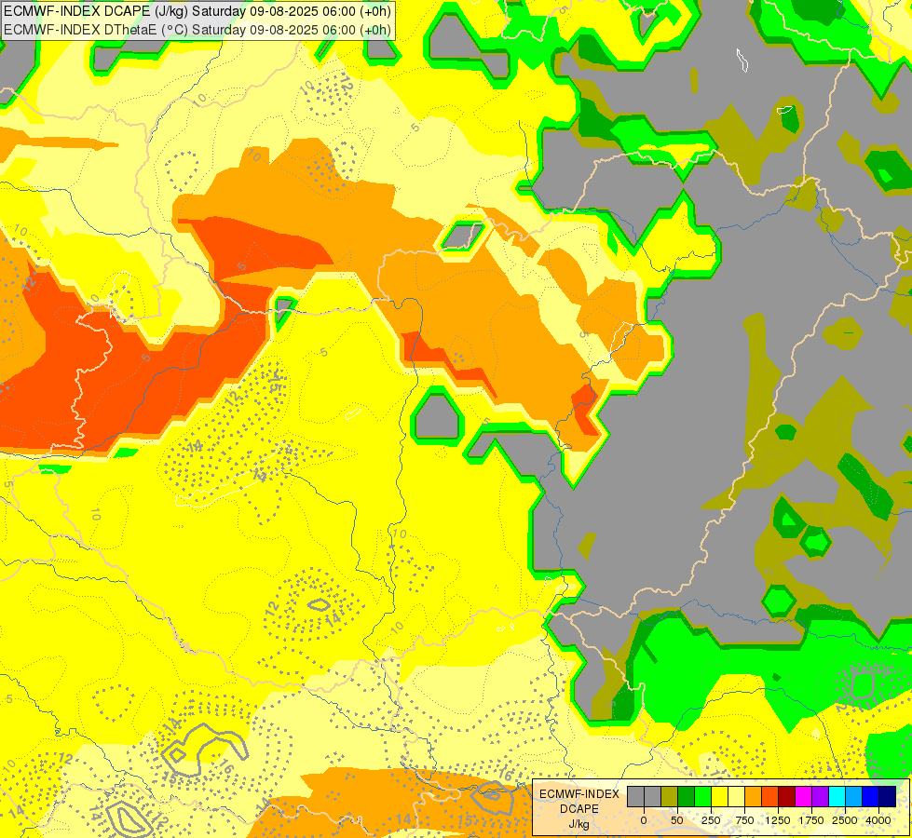This screenshot has width=912, height=838.
Task: Click the legend value 2500
Action: [845, 820]
